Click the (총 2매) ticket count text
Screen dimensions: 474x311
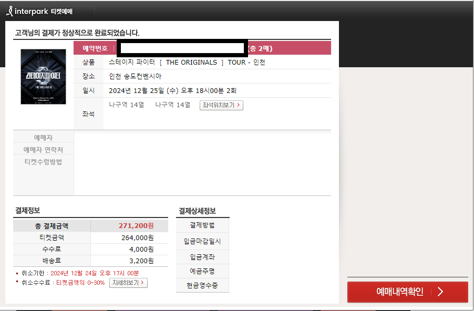260,49
